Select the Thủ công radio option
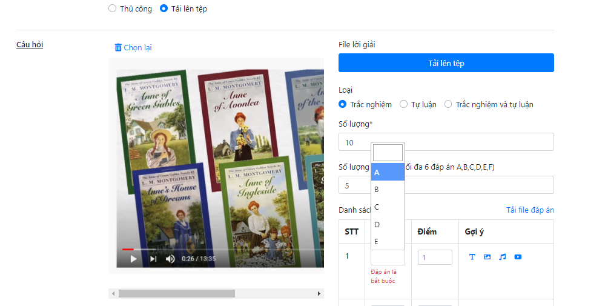Image resolution: width=605 pixels, height=306 pixels. 112,8
